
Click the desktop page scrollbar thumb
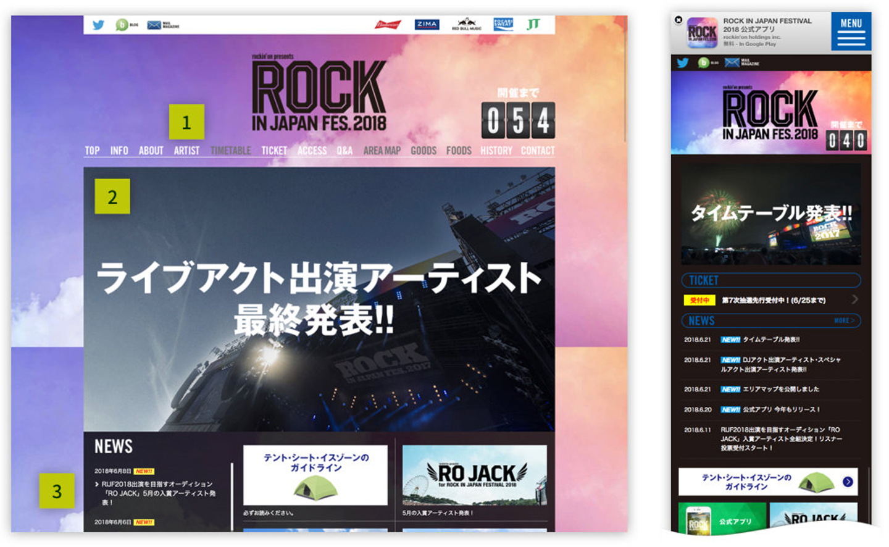[625, 80]
